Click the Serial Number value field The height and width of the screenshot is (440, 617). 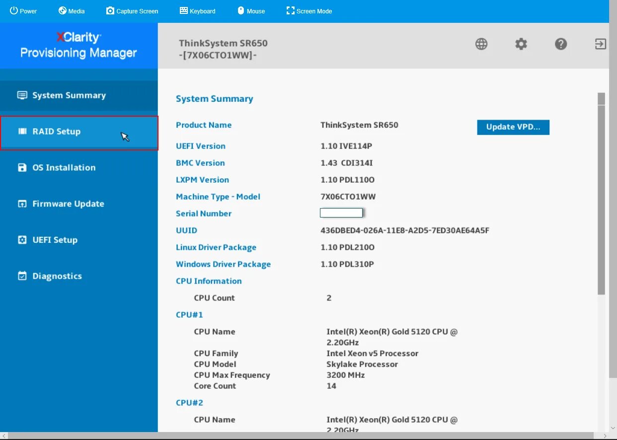click(341, 213)
